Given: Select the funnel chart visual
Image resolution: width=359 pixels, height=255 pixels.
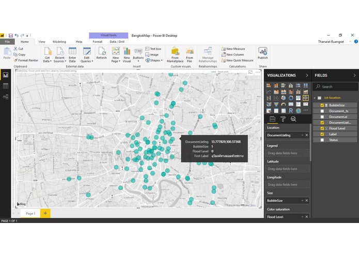Looking at the screenshot, I should (276, 104).
